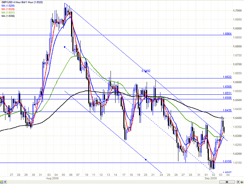Click the Sep 2009 month label
The width and height of the screenshot is (244, 184).
tap(210, 178)
